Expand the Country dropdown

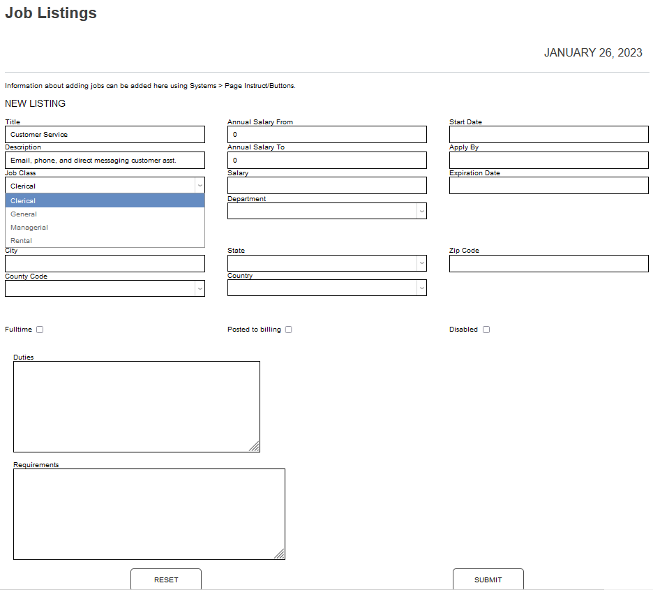pos(421,288)
